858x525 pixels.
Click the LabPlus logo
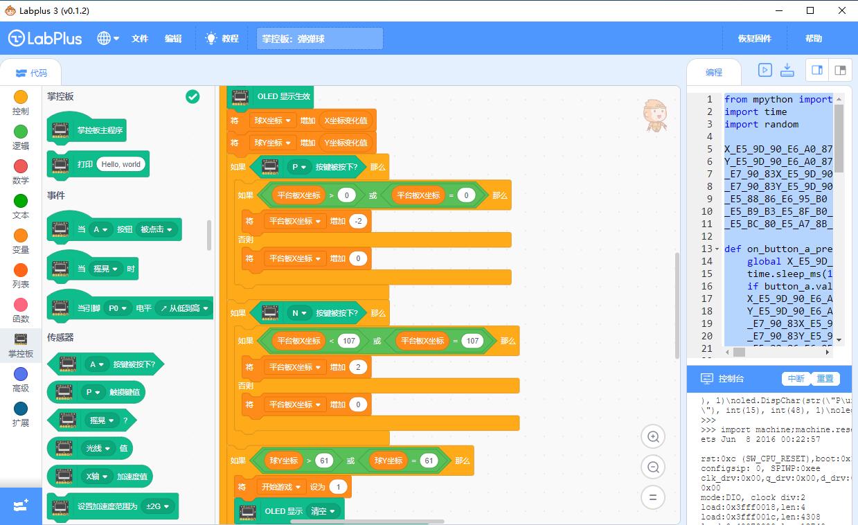tap(45, 39)
